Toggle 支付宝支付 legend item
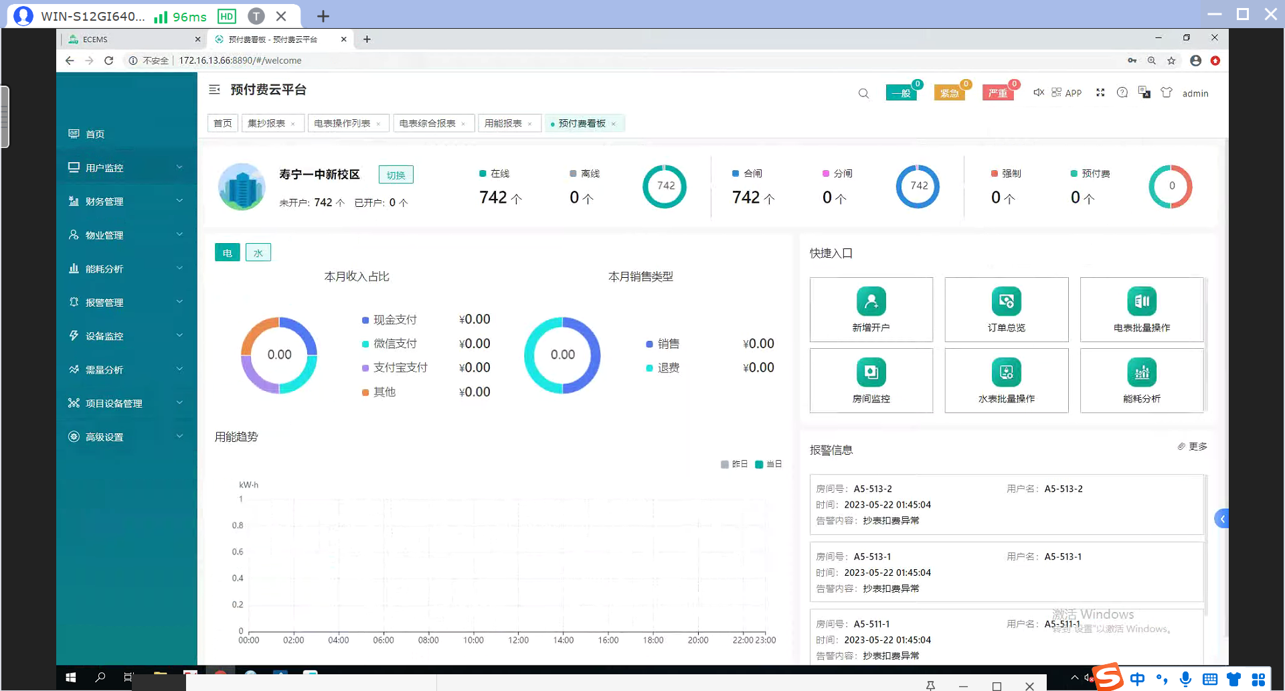1285x691 pixels. pos(395,368)
